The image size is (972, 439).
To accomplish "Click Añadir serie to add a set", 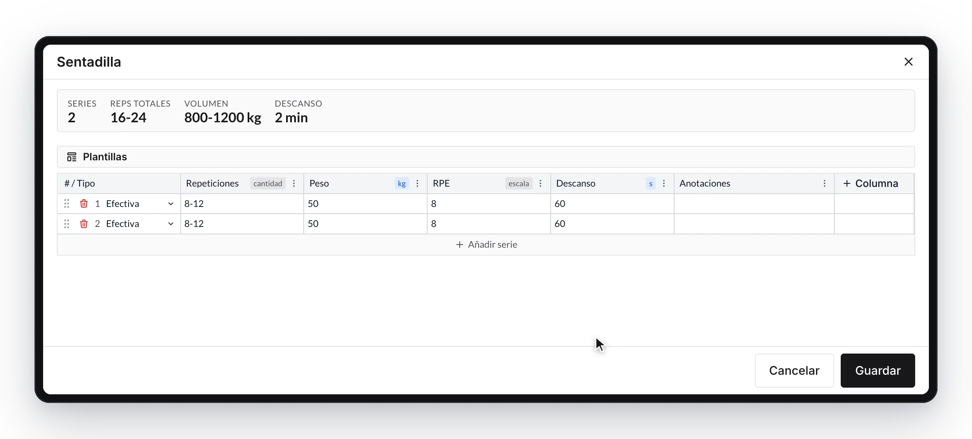I will click(486, 245).
